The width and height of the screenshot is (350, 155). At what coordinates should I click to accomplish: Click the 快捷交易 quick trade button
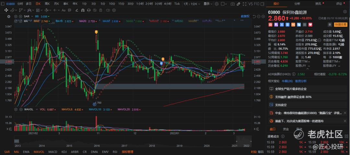coord(341,25)
